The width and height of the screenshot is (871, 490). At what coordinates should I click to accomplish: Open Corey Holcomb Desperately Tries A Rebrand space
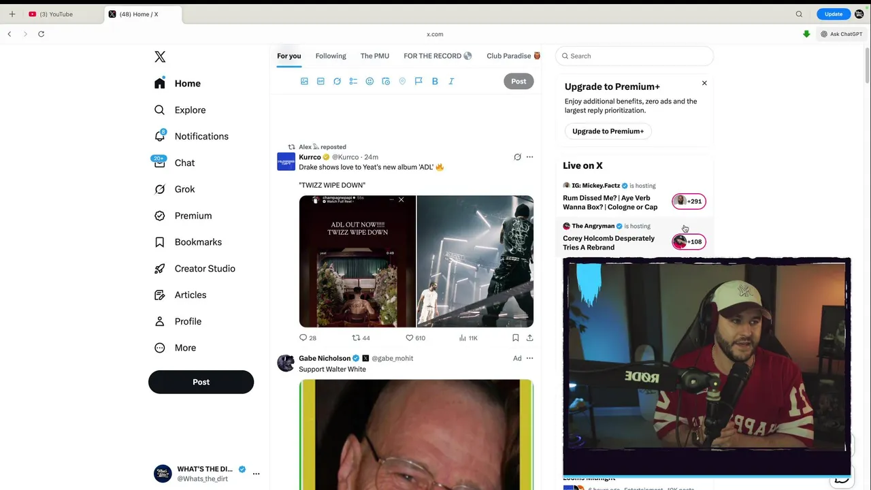click(x=608, y=243)
